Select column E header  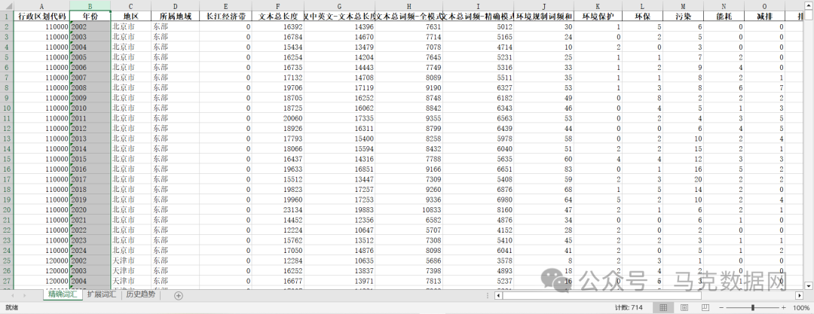(225, 6)
